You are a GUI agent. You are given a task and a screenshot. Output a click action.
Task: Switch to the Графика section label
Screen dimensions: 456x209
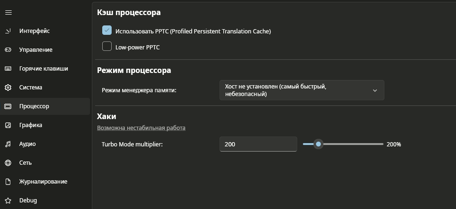pyautogui.click(x=31, y=125)
